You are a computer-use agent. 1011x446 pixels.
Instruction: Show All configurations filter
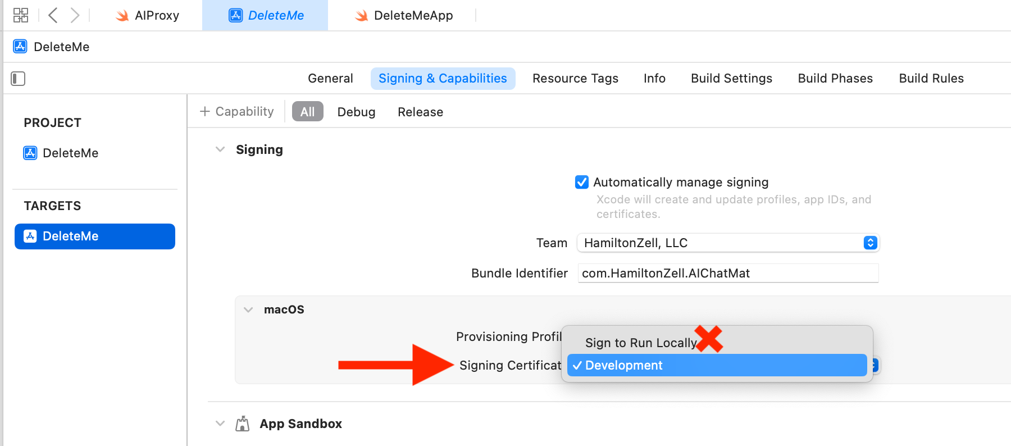point(307,111)
